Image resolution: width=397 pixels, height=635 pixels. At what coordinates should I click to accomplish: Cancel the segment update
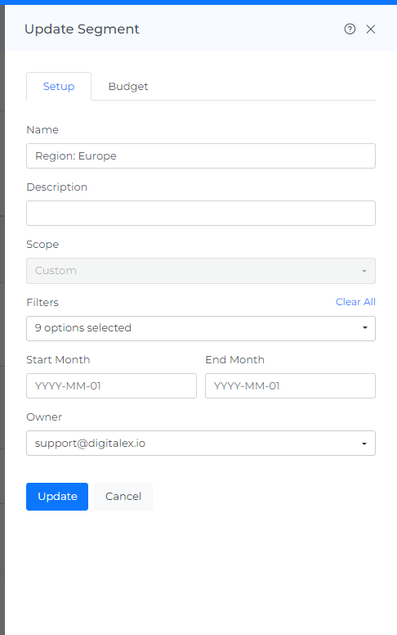123,497
